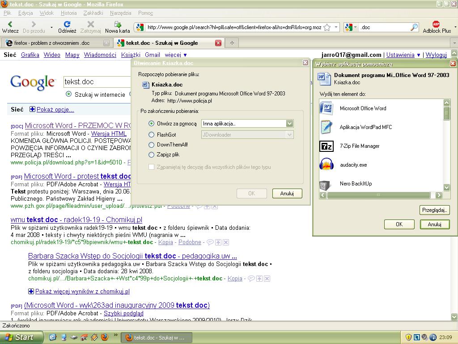Click the Adblock Plus ABP icon
Image resolution: width=458 pixels, height=344 pixels.
pyautogui.click(x=436, y=24)
